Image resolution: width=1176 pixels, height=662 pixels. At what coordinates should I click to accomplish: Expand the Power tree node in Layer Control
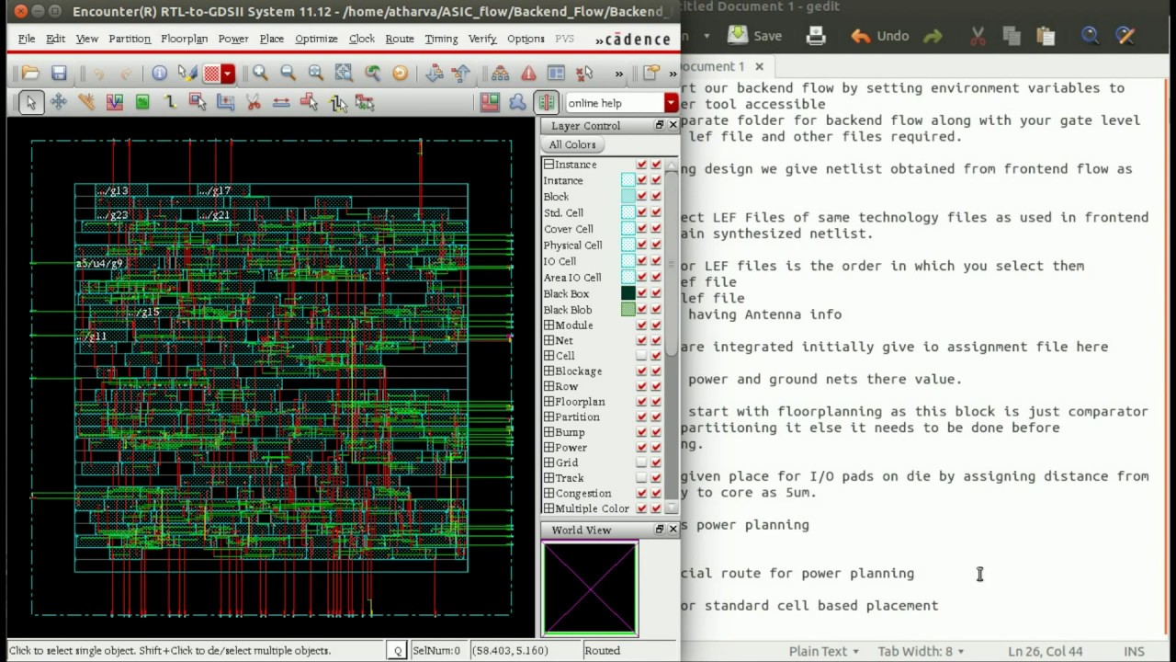(x=548, y=448)
